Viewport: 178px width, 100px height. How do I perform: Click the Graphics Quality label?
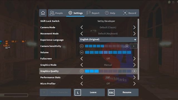coord(50,71)
